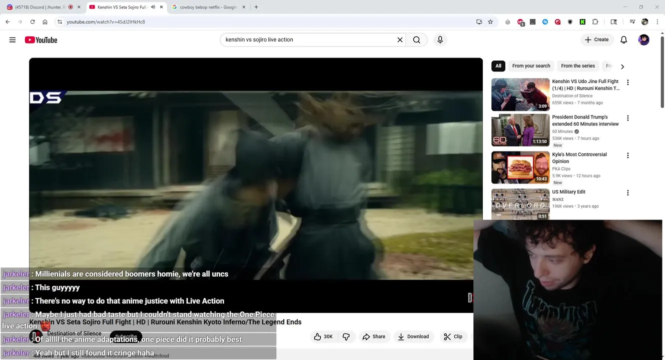Open the YouTube account avatar menu
Viewport: 665px width, 360px height.
(x=644, y=40)
